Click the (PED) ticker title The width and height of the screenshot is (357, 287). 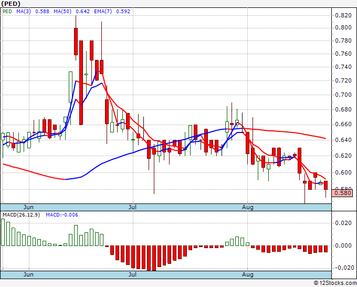(11, 3)
